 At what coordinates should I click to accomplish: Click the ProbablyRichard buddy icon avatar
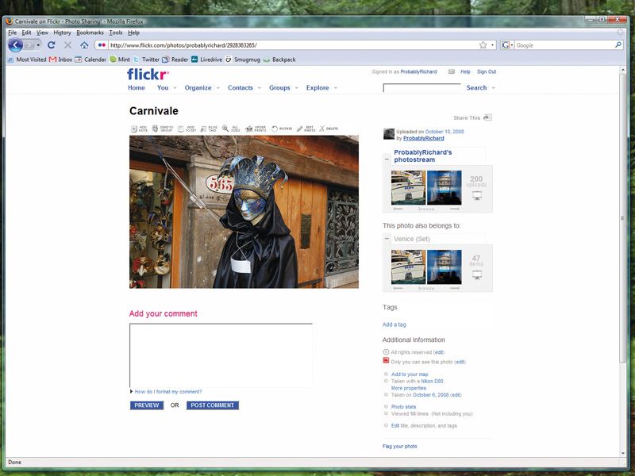tap(389, 134)
